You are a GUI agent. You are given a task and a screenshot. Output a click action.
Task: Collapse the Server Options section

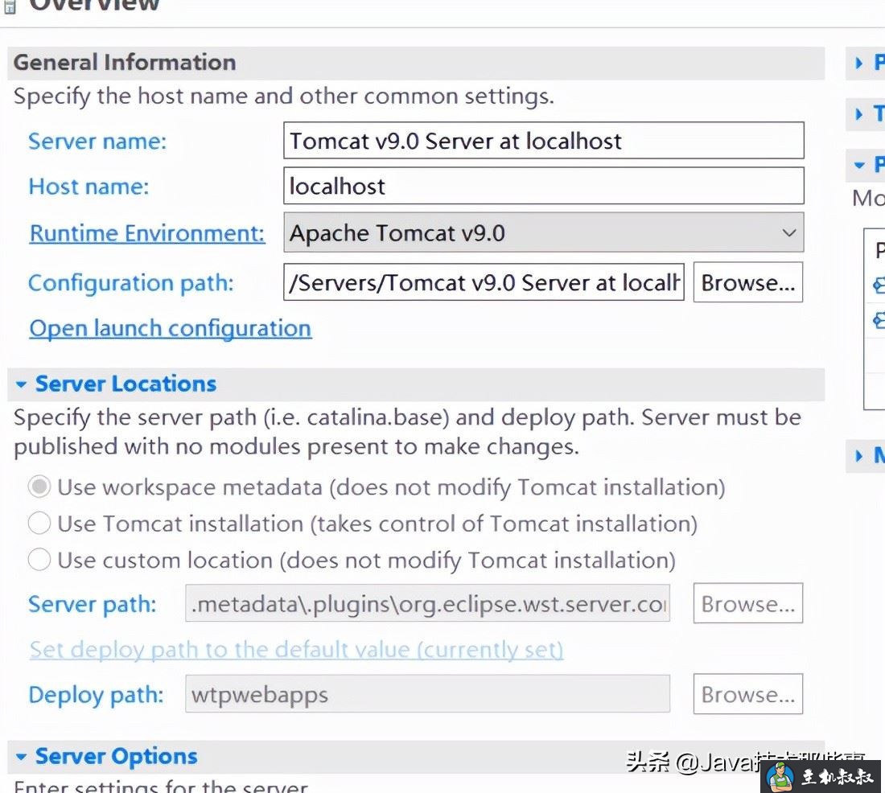22,757
